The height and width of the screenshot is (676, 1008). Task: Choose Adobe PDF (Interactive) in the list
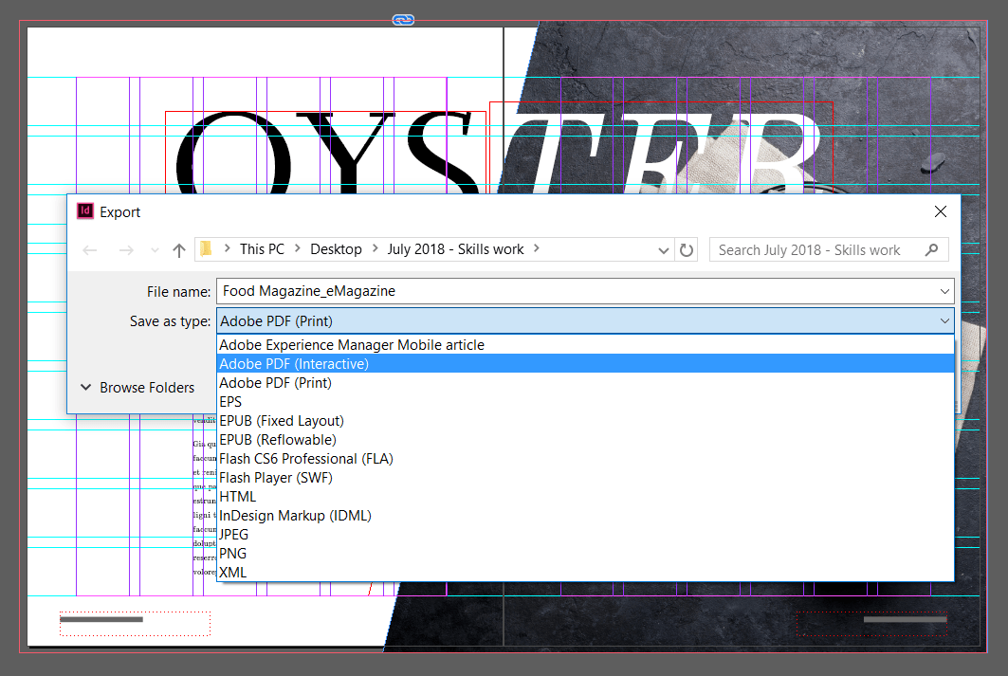(585, 364)
